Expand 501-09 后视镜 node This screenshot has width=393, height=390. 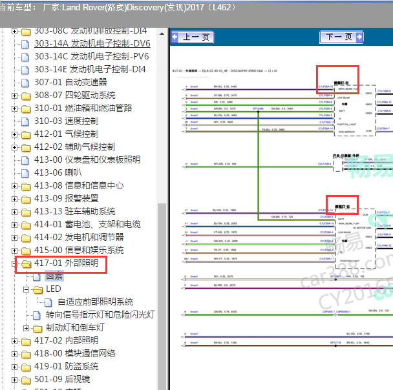click(14, 380)
